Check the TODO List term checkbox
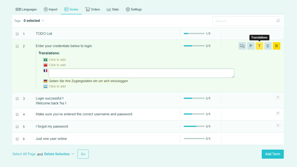Screen dimensions: 297x167 (17, 34)
